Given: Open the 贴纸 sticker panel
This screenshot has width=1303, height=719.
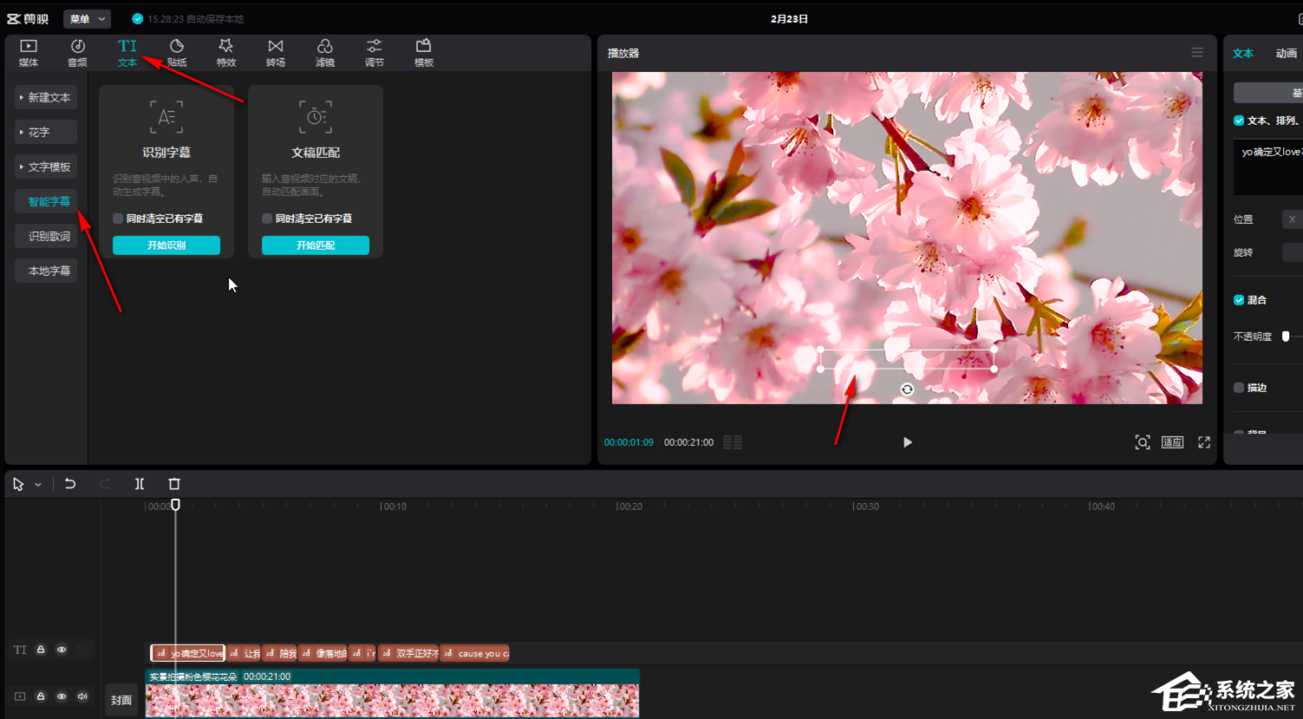Looking at the screenshot, I should pyautogui.click(x=177, y=52).
